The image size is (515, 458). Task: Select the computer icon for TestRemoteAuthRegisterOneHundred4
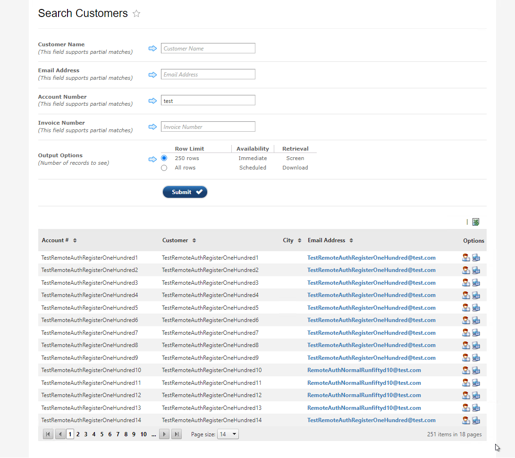[x=476, y=295]
